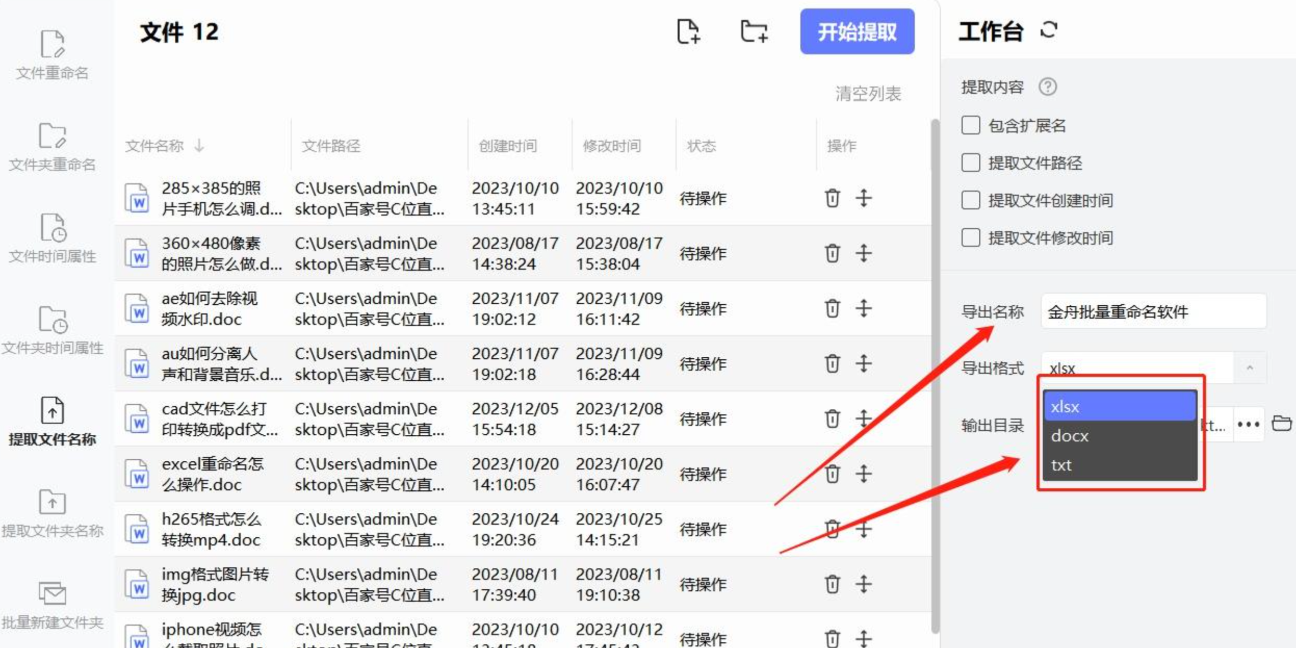Image resolution: width=1296 pixels, height=648 pixels.
Task: Open the 文件夹时间属性 sidebar tool
Action: coord(52,330)
